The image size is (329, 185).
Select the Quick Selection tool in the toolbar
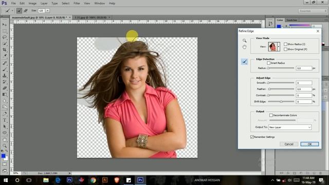pos(5,44)
